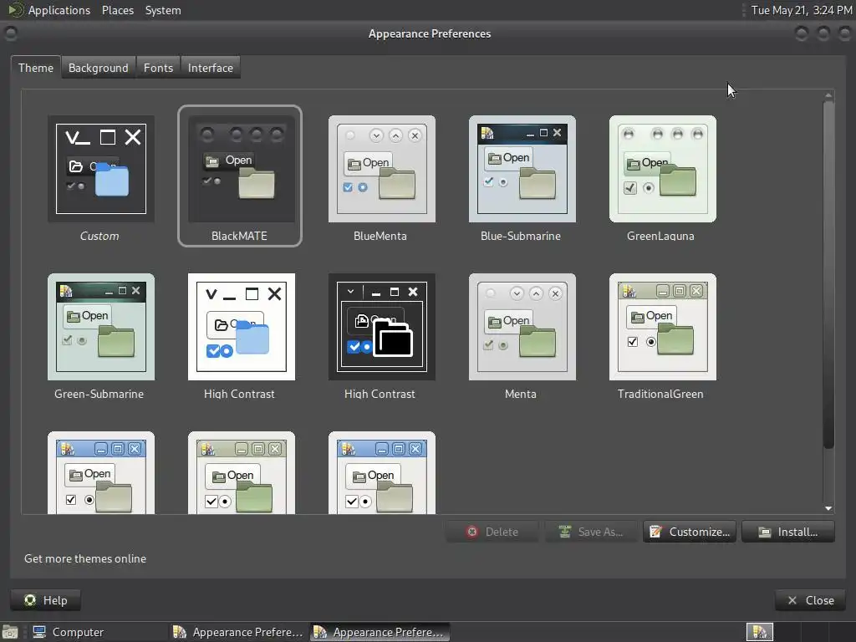Click the Save As... button
This screenshot has width=856, height=642.
[x=591, y=532]
